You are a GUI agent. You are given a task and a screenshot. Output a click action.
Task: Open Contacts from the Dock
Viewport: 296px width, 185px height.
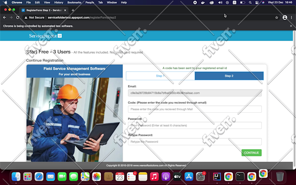point(108,177)
